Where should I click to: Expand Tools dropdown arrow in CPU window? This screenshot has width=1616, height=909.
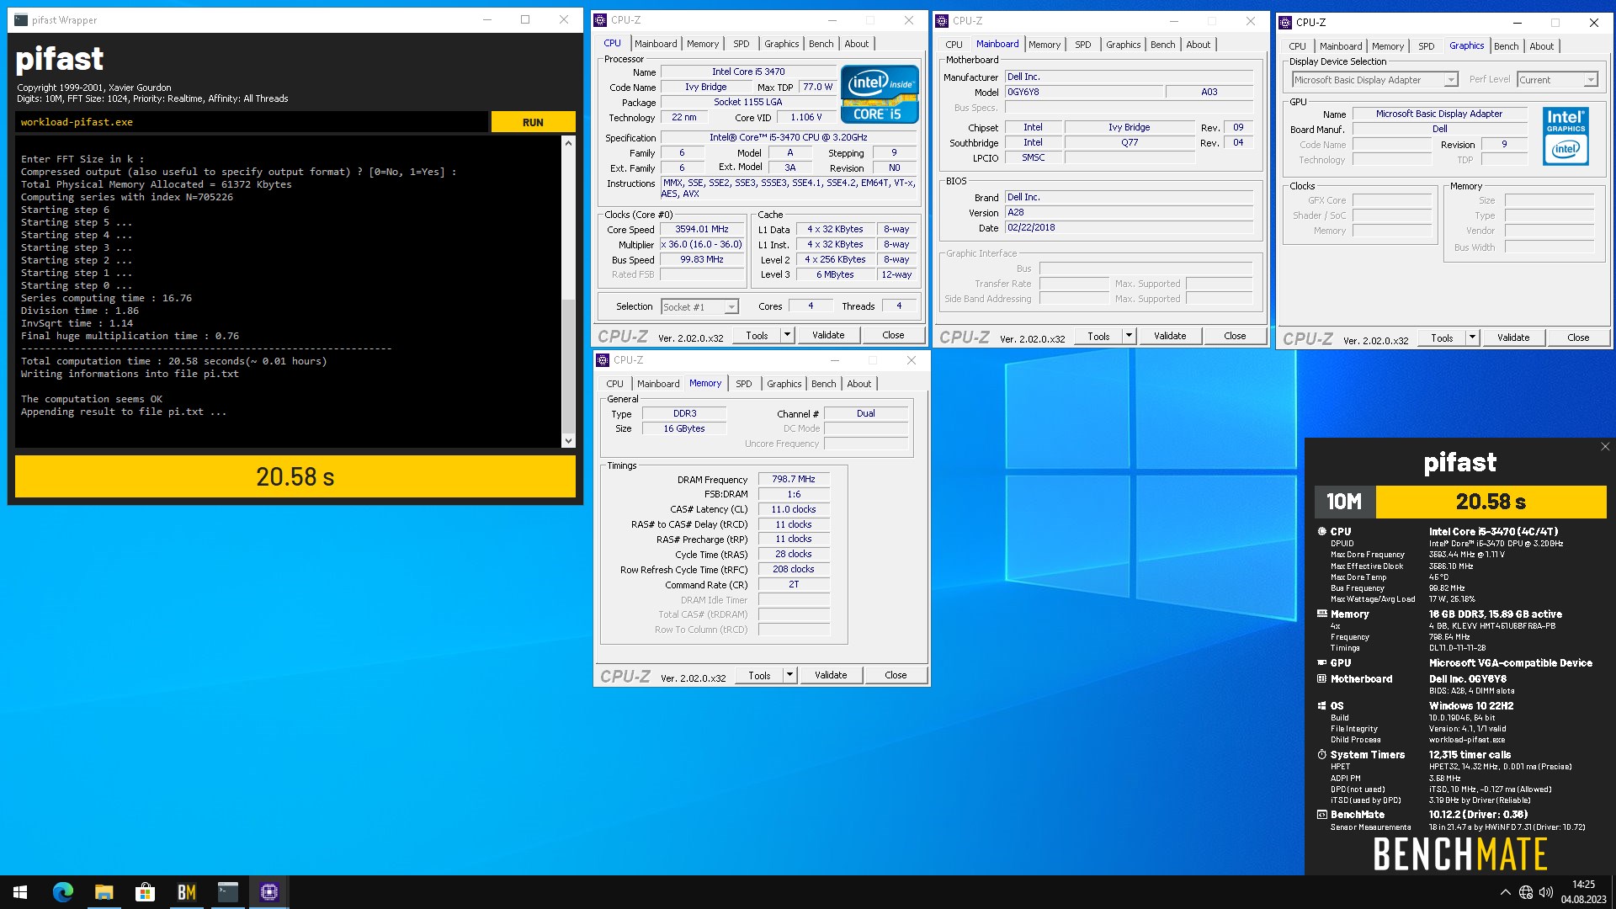[x=787, y=335]
